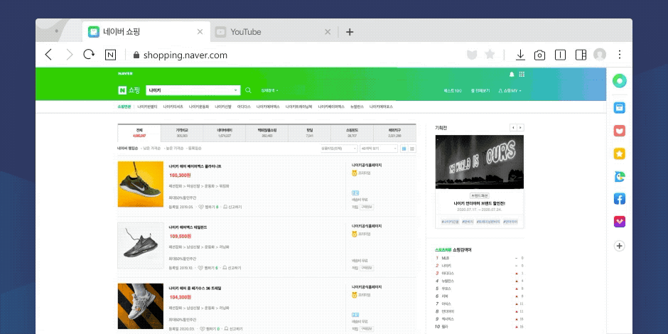This screenshot has width=668, height=334.
Task: Show the previous 기획전 banner
Action: 513,127
